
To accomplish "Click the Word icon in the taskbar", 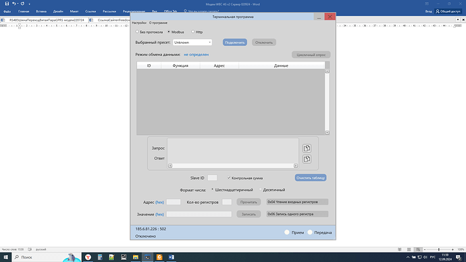I will 171,257.
